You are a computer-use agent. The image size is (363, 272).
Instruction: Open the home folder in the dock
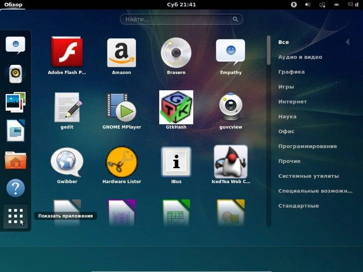tap(15, 160)
